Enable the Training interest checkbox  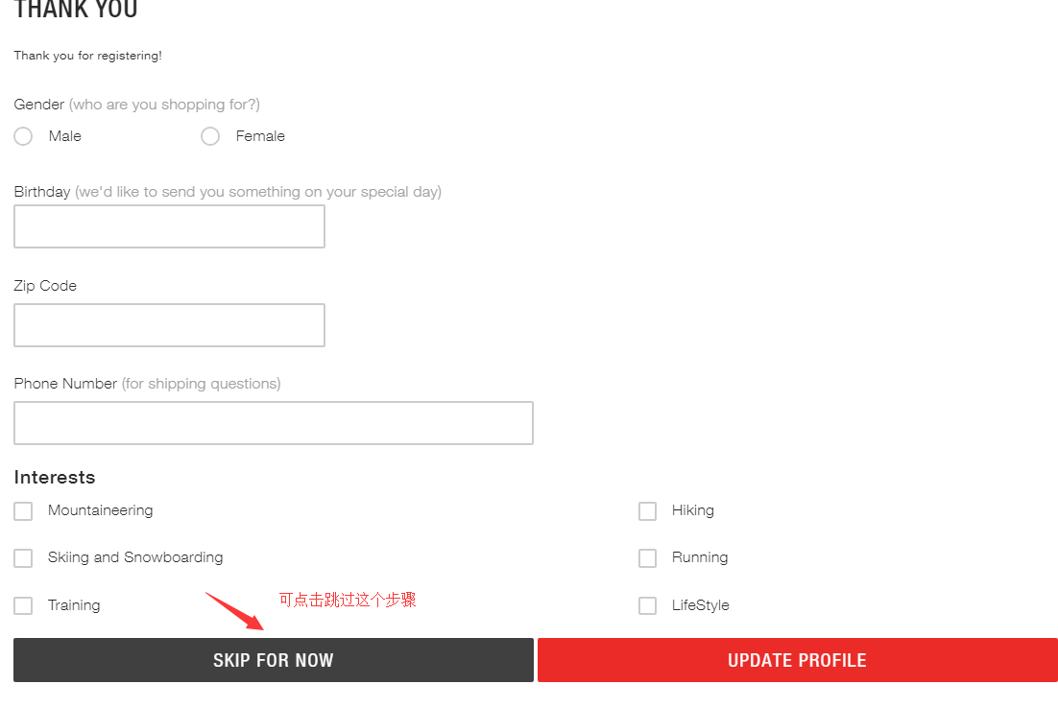pyautogui.click(x=23, y=605)
